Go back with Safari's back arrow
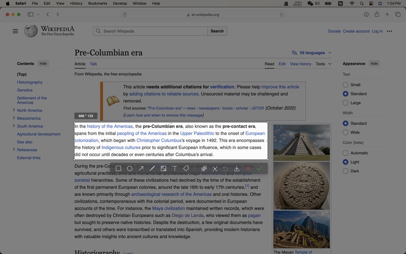 (47, 15)
